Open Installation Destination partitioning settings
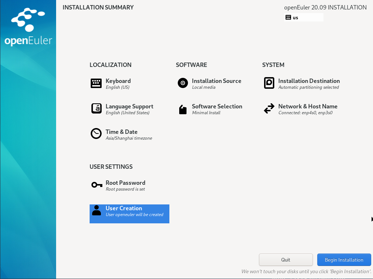The height and width of the screenshot is (279, 373). pos(309,84)
